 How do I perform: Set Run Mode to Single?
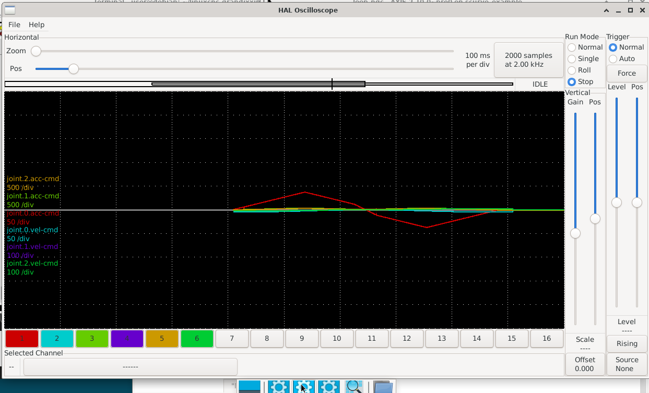click(572, 59)
